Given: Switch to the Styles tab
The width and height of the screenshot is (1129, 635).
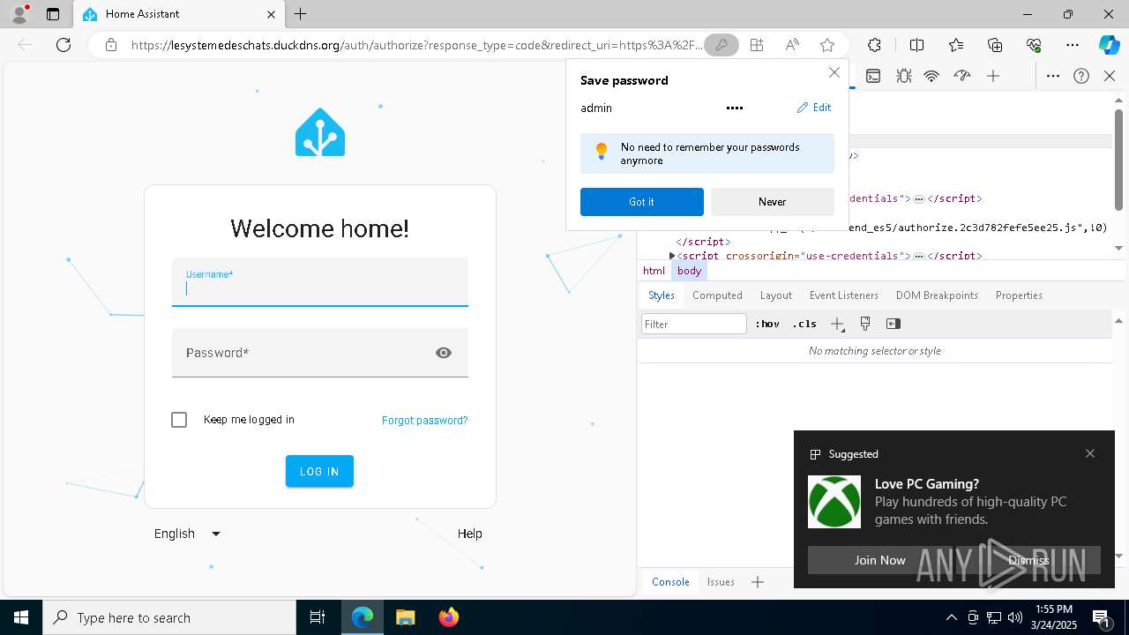Looking at the screenshot, I should pyautogui.click(x=662, y=295).
